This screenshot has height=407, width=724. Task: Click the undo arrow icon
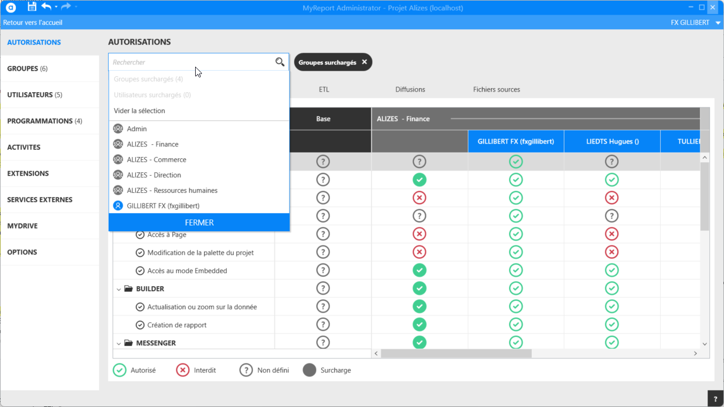pos(46,7)
